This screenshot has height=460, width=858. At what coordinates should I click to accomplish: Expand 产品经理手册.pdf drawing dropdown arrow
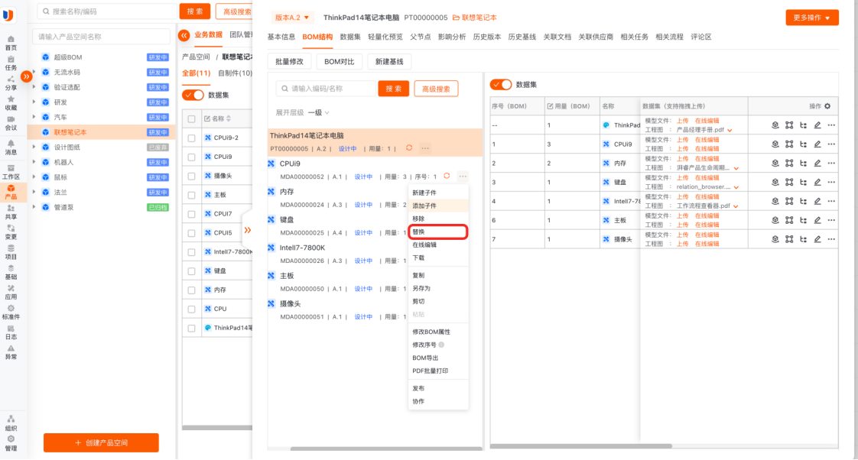[730, 130]
